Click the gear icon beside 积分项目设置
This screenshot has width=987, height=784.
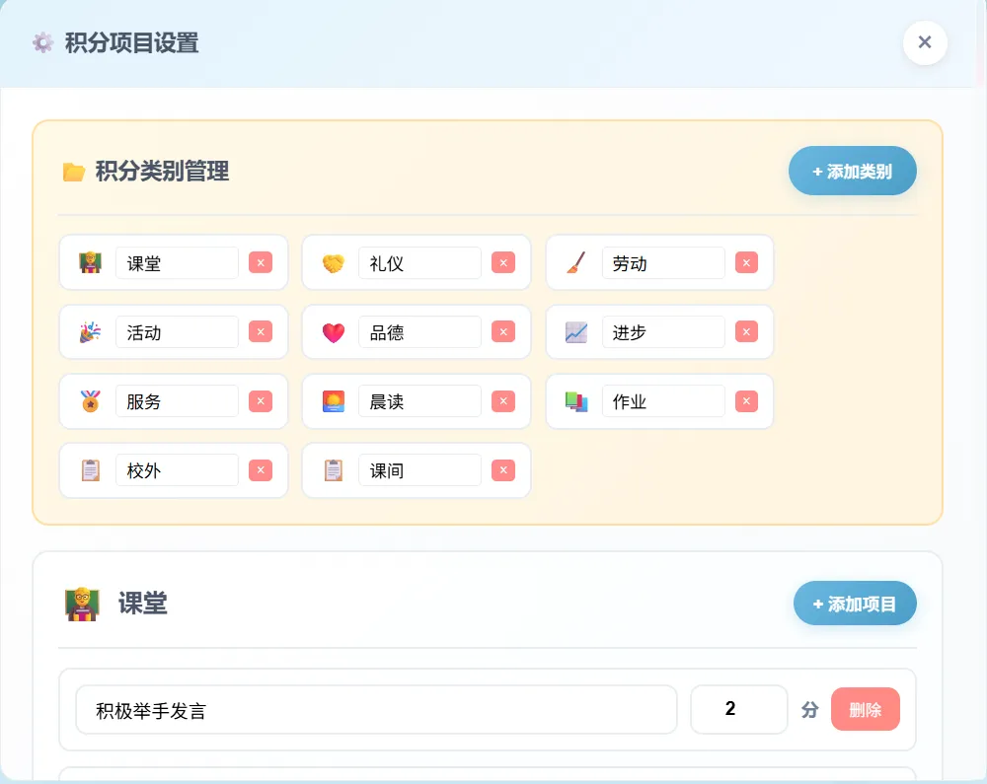coord(42,42)
